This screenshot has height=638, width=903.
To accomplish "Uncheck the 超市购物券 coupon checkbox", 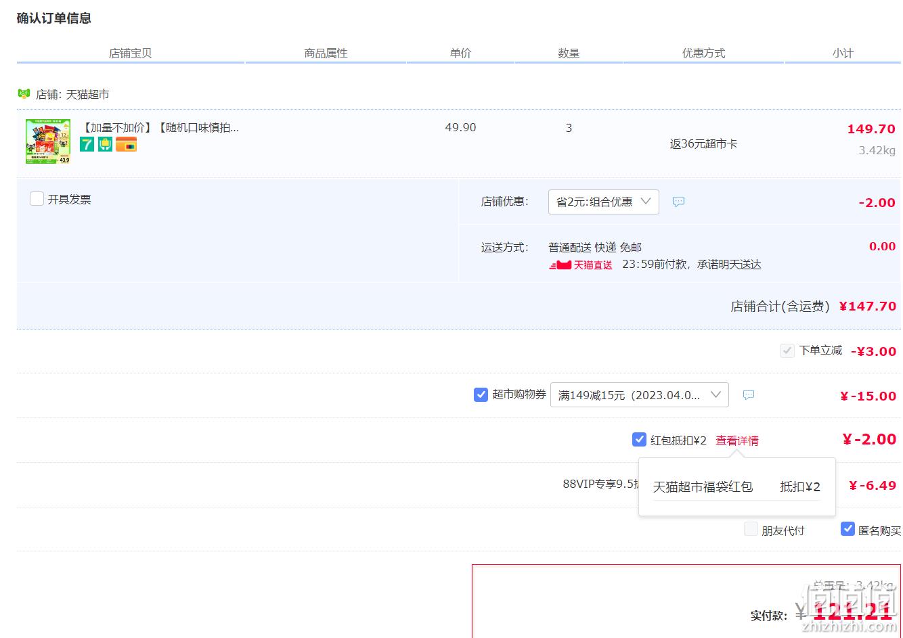I will click(481, 394).
